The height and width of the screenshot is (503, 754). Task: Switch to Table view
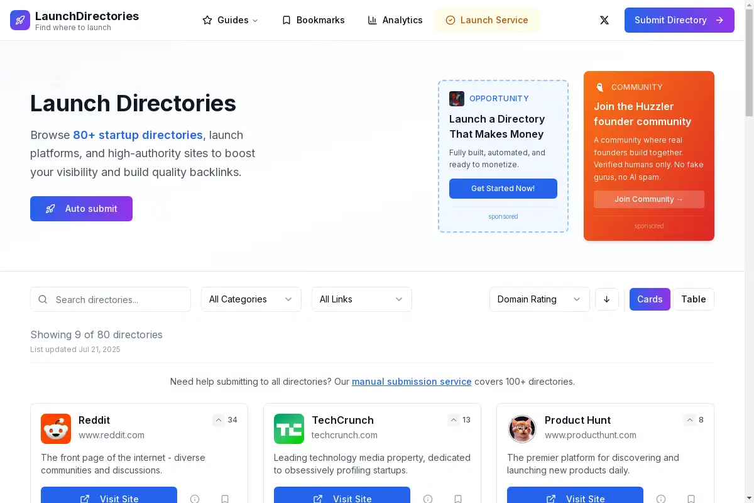click(x=694, y=299)
